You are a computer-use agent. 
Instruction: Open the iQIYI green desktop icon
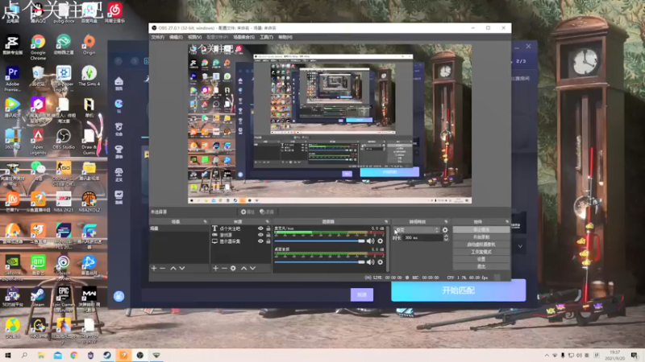click(38, 265)
